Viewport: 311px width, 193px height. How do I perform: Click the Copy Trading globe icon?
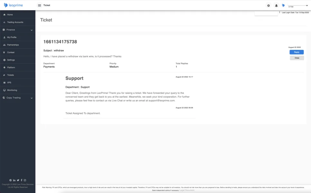pyautogui.click(x=4, y=98)
